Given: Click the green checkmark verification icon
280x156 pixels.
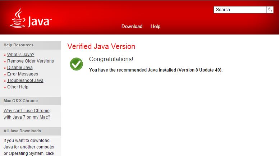Looking at the screenshot, I should (76, 64).
